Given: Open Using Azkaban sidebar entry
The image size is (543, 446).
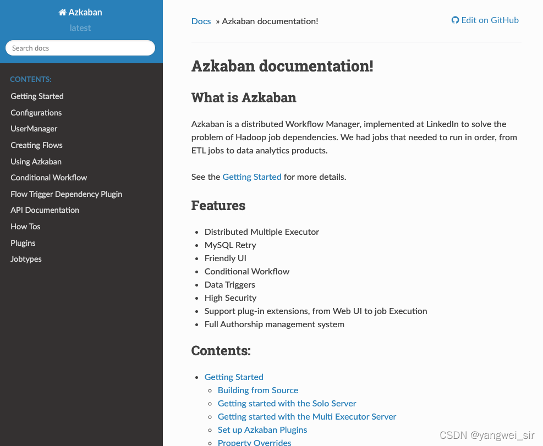Looking at the screenshot, I should click(x=36, y=161).
